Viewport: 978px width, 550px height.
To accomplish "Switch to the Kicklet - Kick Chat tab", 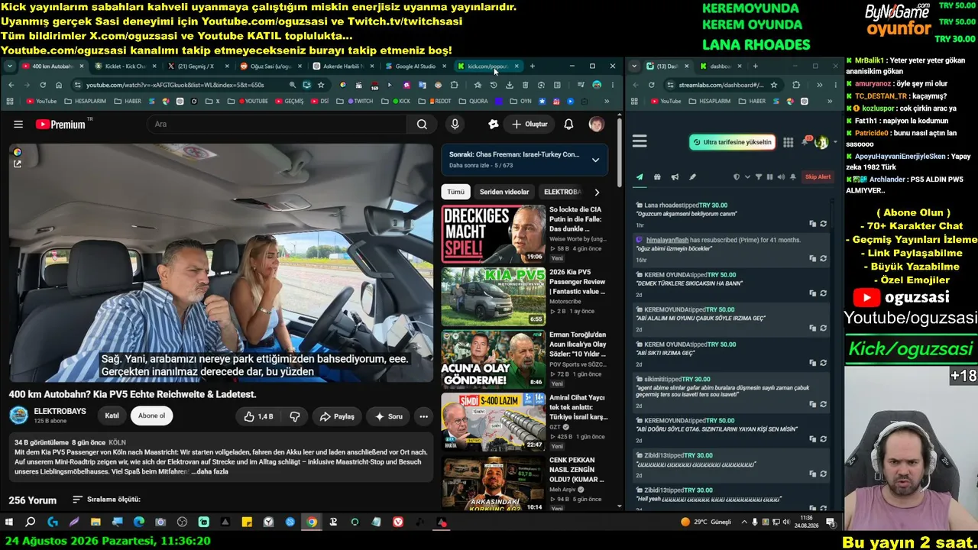I will pos(124,66).
